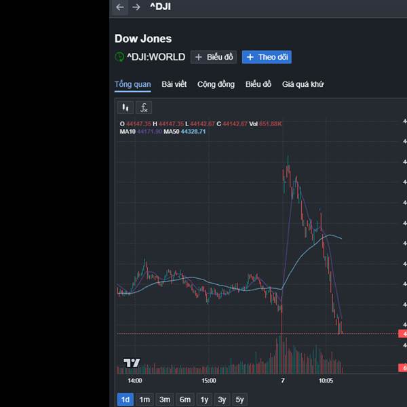This screenshot has width=407, height=407.
Task: Click the MA50 indicator label
Action: pos(172,132)
